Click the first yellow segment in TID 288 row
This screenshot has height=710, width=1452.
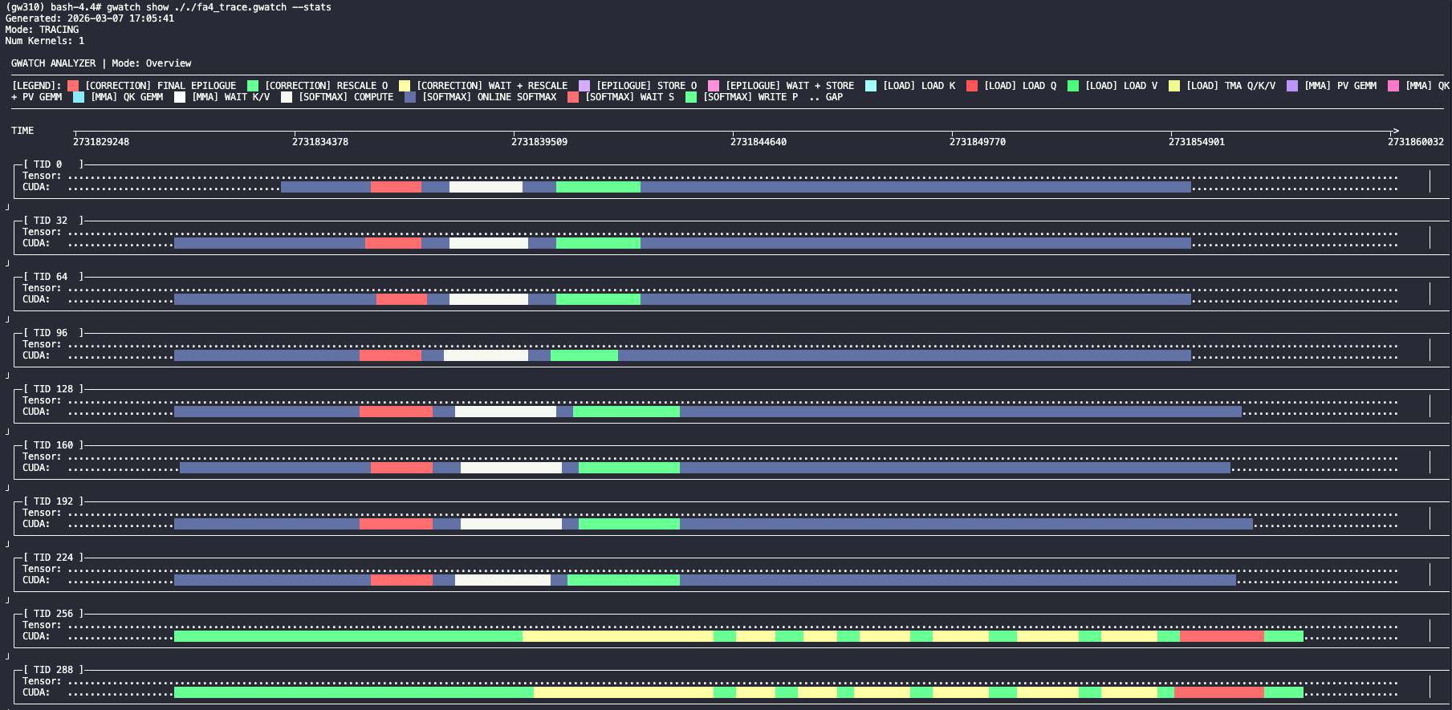pyautogui.click(x=623, y=692)
